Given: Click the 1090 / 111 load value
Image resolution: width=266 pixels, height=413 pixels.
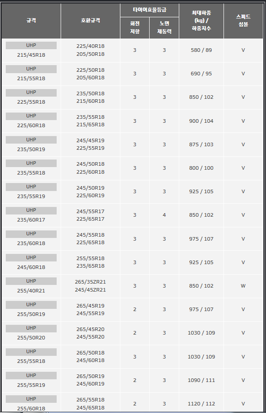Looking at the screenshot, I should [x=201, y=380].
